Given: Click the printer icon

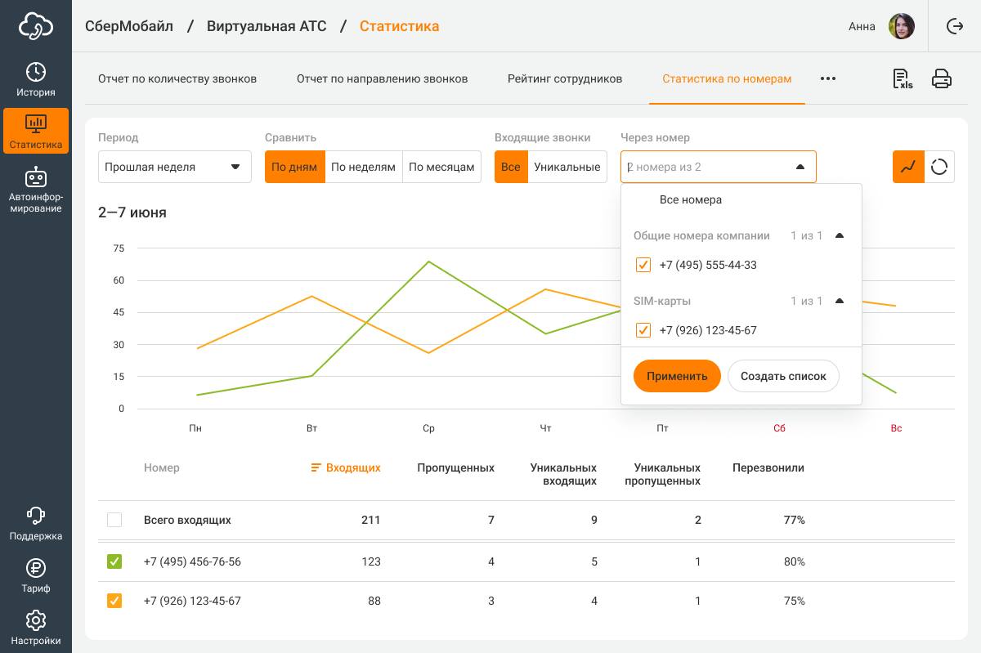Looking at the screenshot, I should (x=942, y=78).
